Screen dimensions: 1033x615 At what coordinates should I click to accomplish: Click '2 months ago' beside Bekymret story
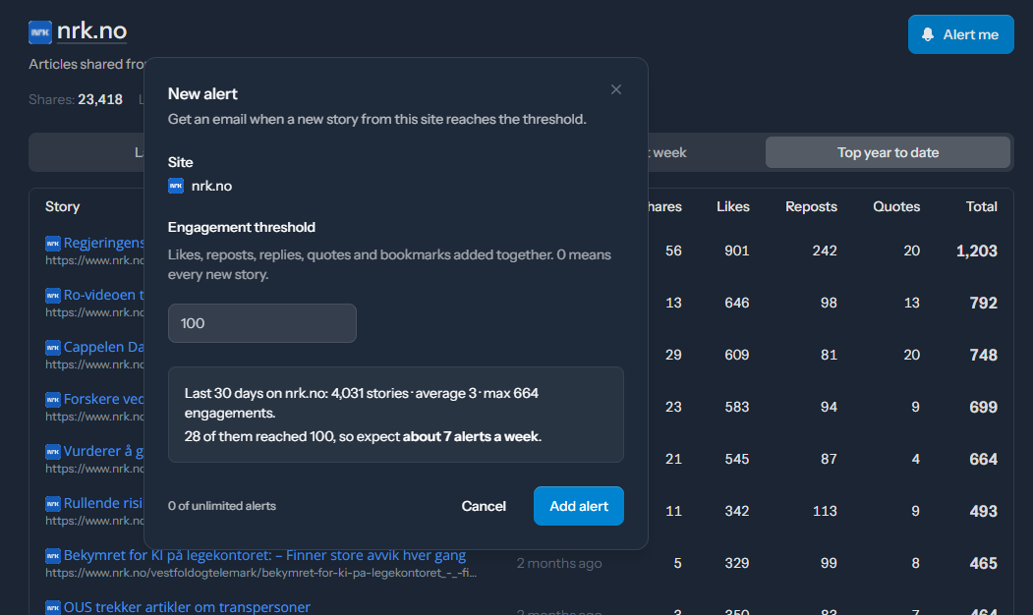(x=558, y=563)
